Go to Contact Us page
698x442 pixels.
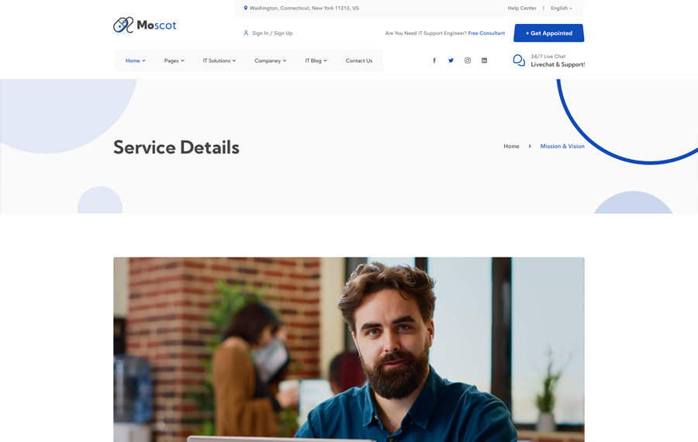pos(359,60)
